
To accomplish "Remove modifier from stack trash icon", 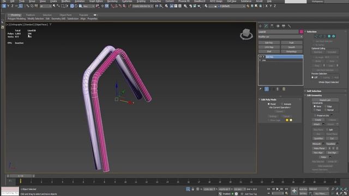I will pos(278,89).
